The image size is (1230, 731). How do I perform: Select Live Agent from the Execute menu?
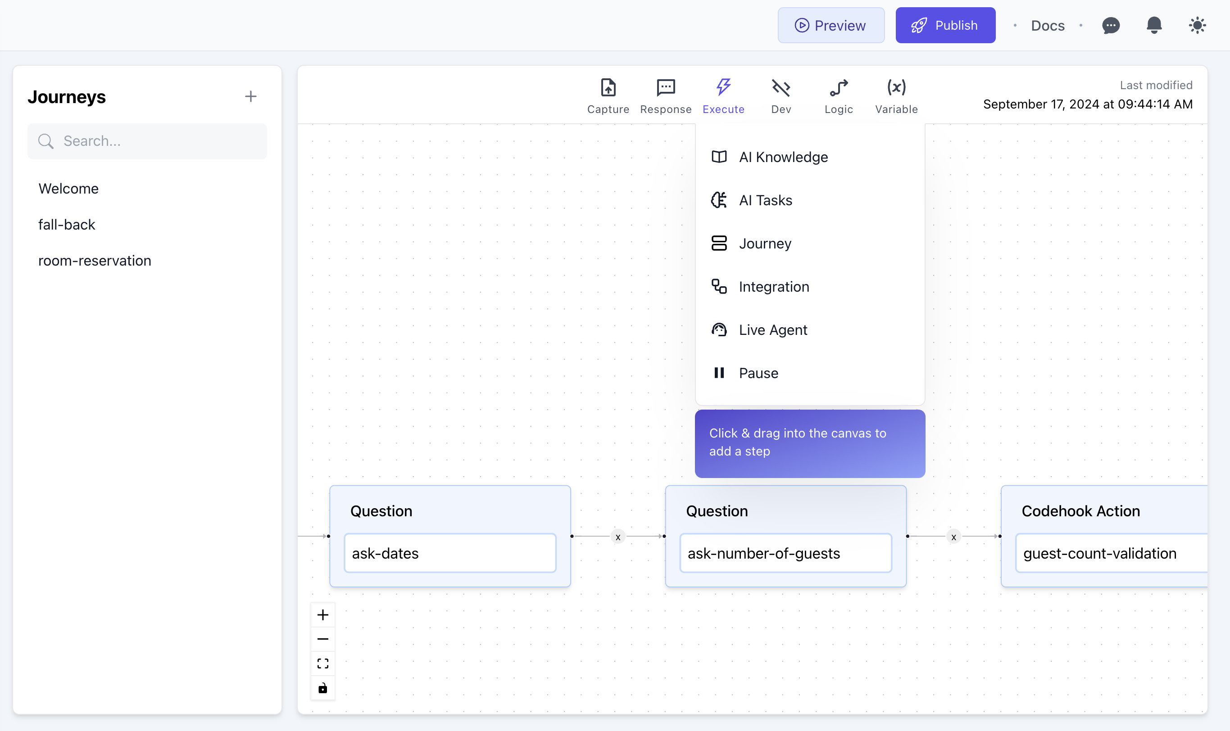point(773,329)
